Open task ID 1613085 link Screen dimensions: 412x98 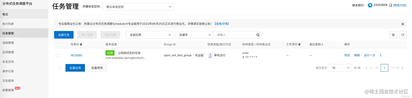click(76, 55)
